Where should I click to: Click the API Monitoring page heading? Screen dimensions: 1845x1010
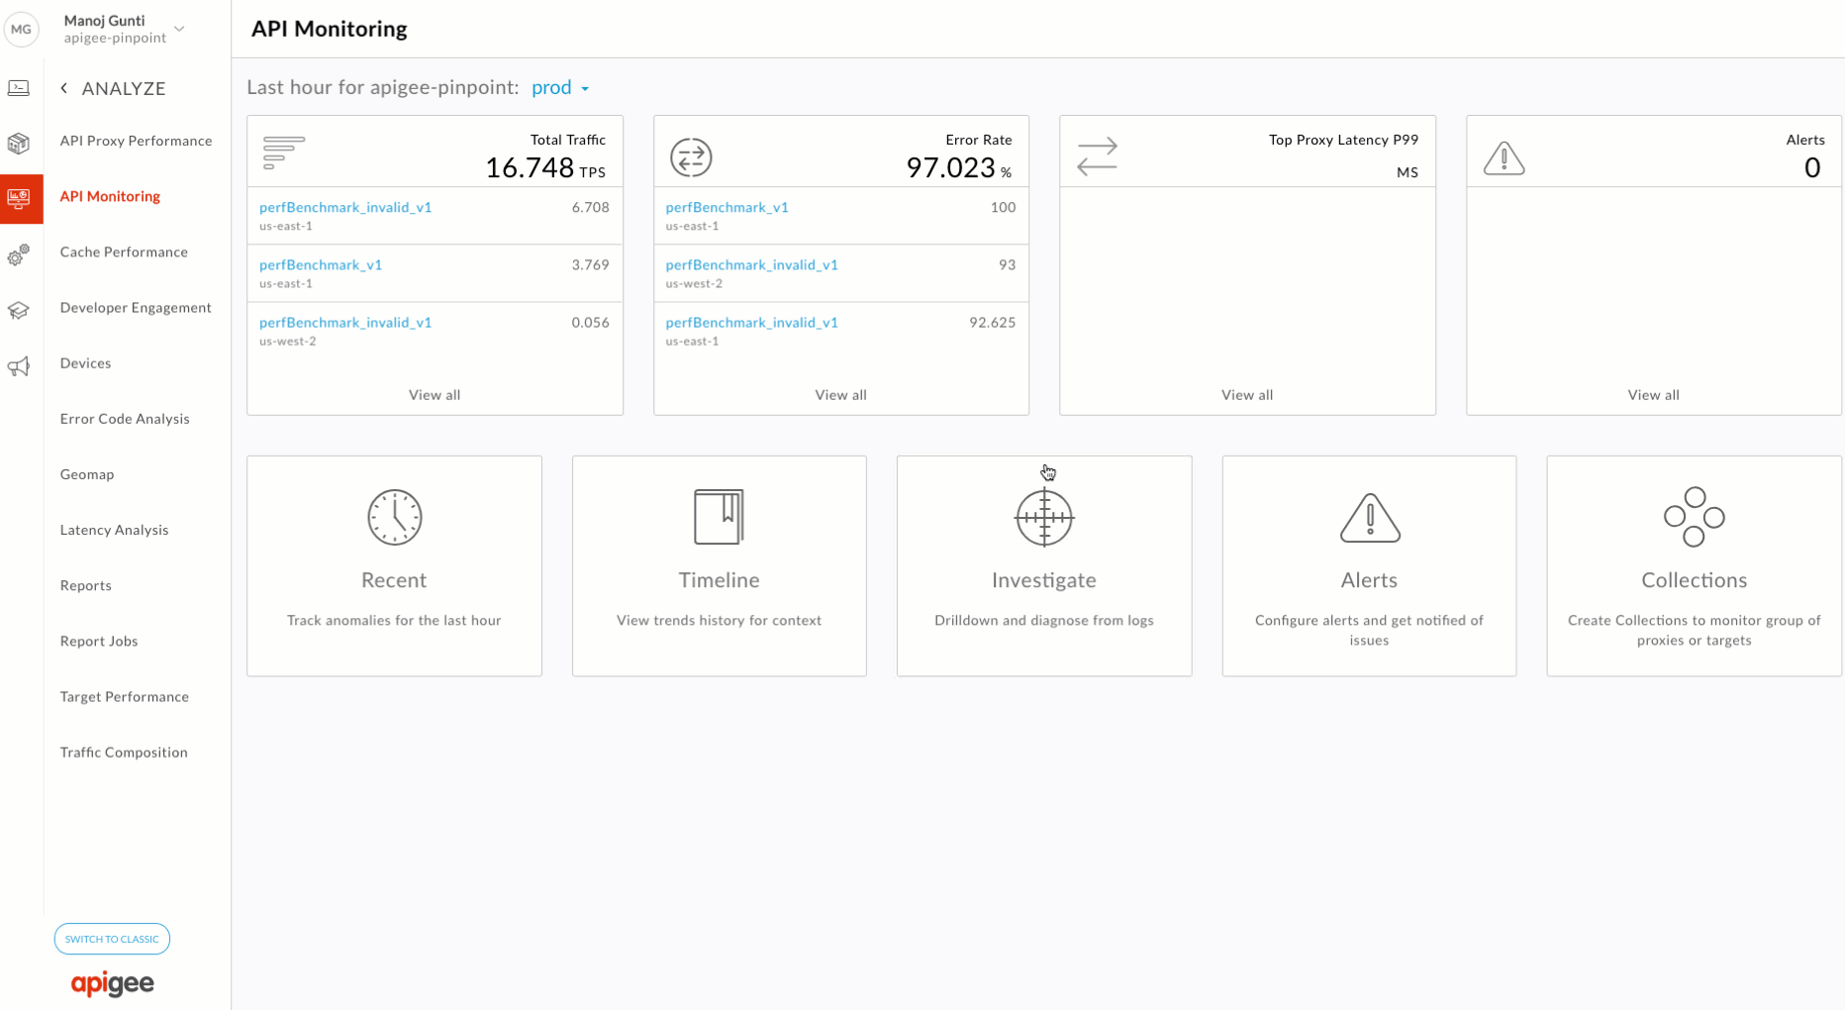[330, 29]
